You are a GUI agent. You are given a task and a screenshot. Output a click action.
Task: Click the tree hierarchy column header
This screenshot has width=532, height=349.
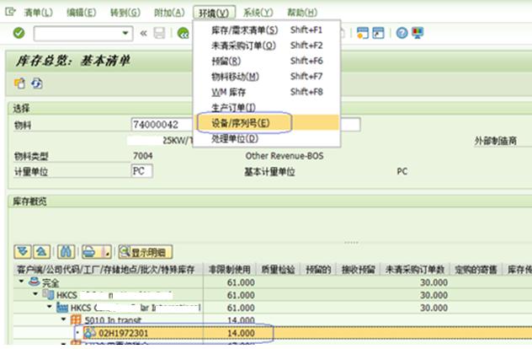(109, 270)
